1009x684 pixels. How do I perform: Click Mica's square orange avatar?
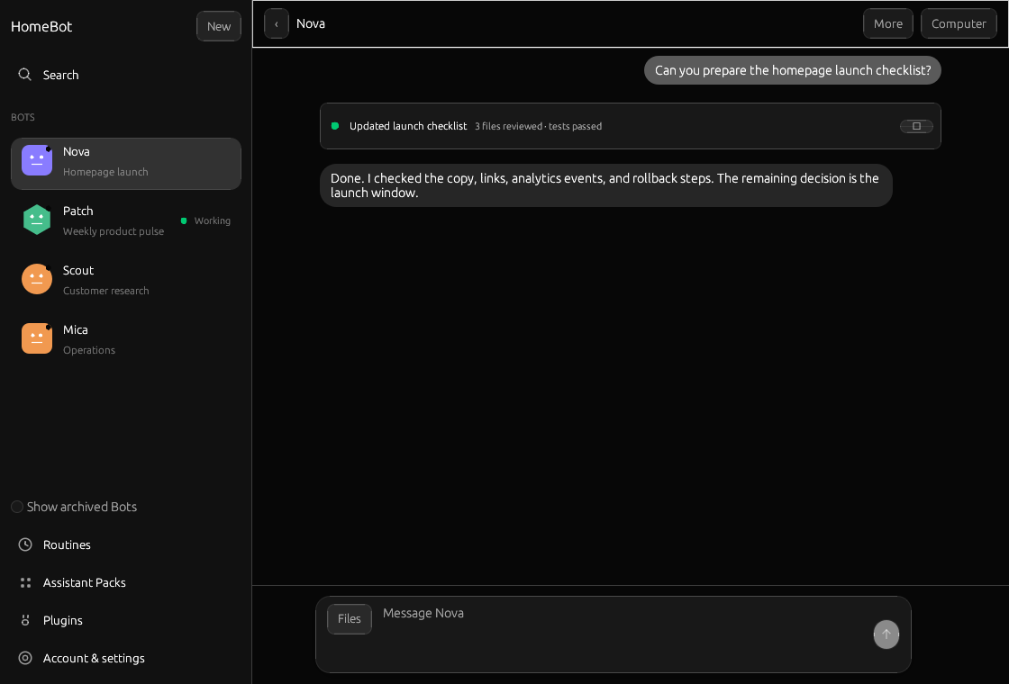pyautogui.click(x=37, y=338)
